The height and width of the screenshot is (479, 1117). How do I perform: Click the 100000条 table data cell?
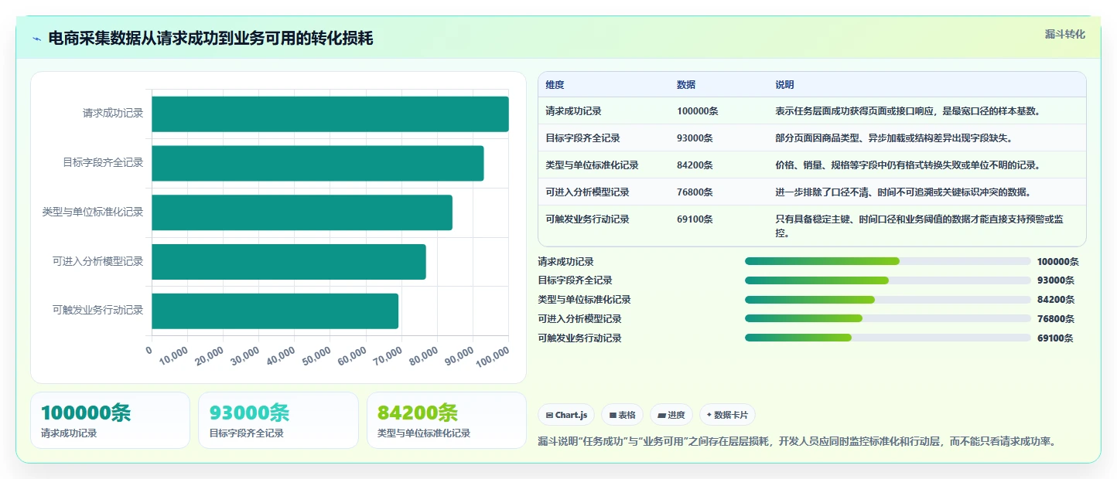point(697,111)
